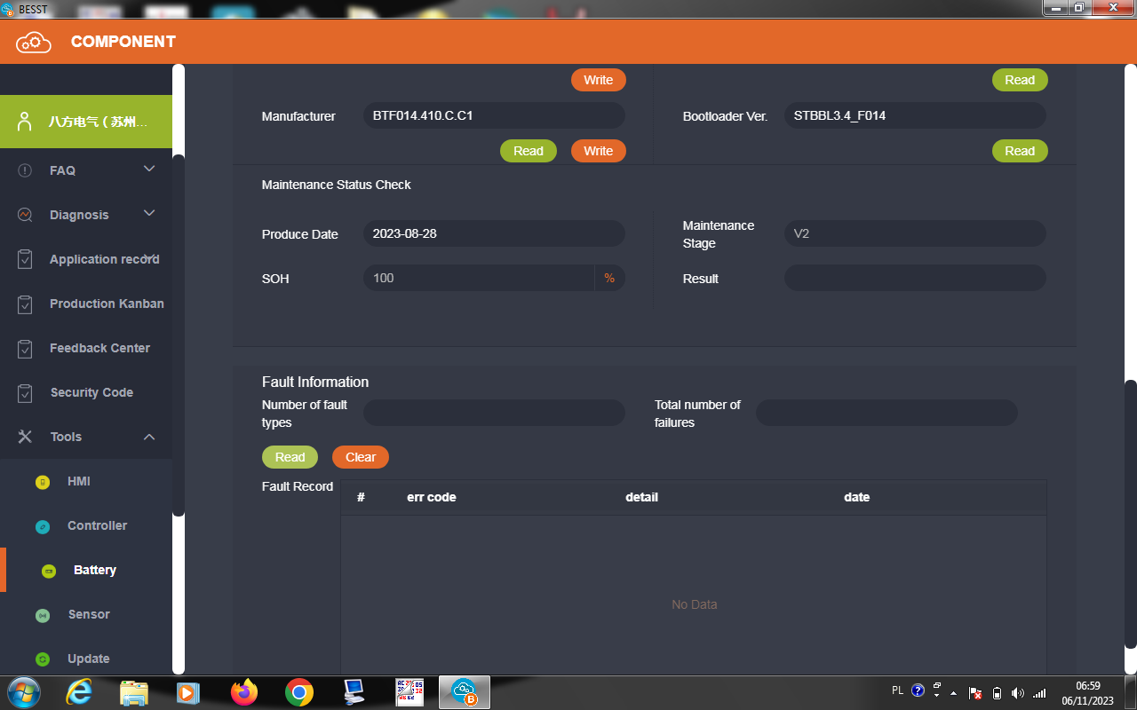Open Production Kanban in the sidebar
1137x710 pixels.
click(x=86, y=304)
